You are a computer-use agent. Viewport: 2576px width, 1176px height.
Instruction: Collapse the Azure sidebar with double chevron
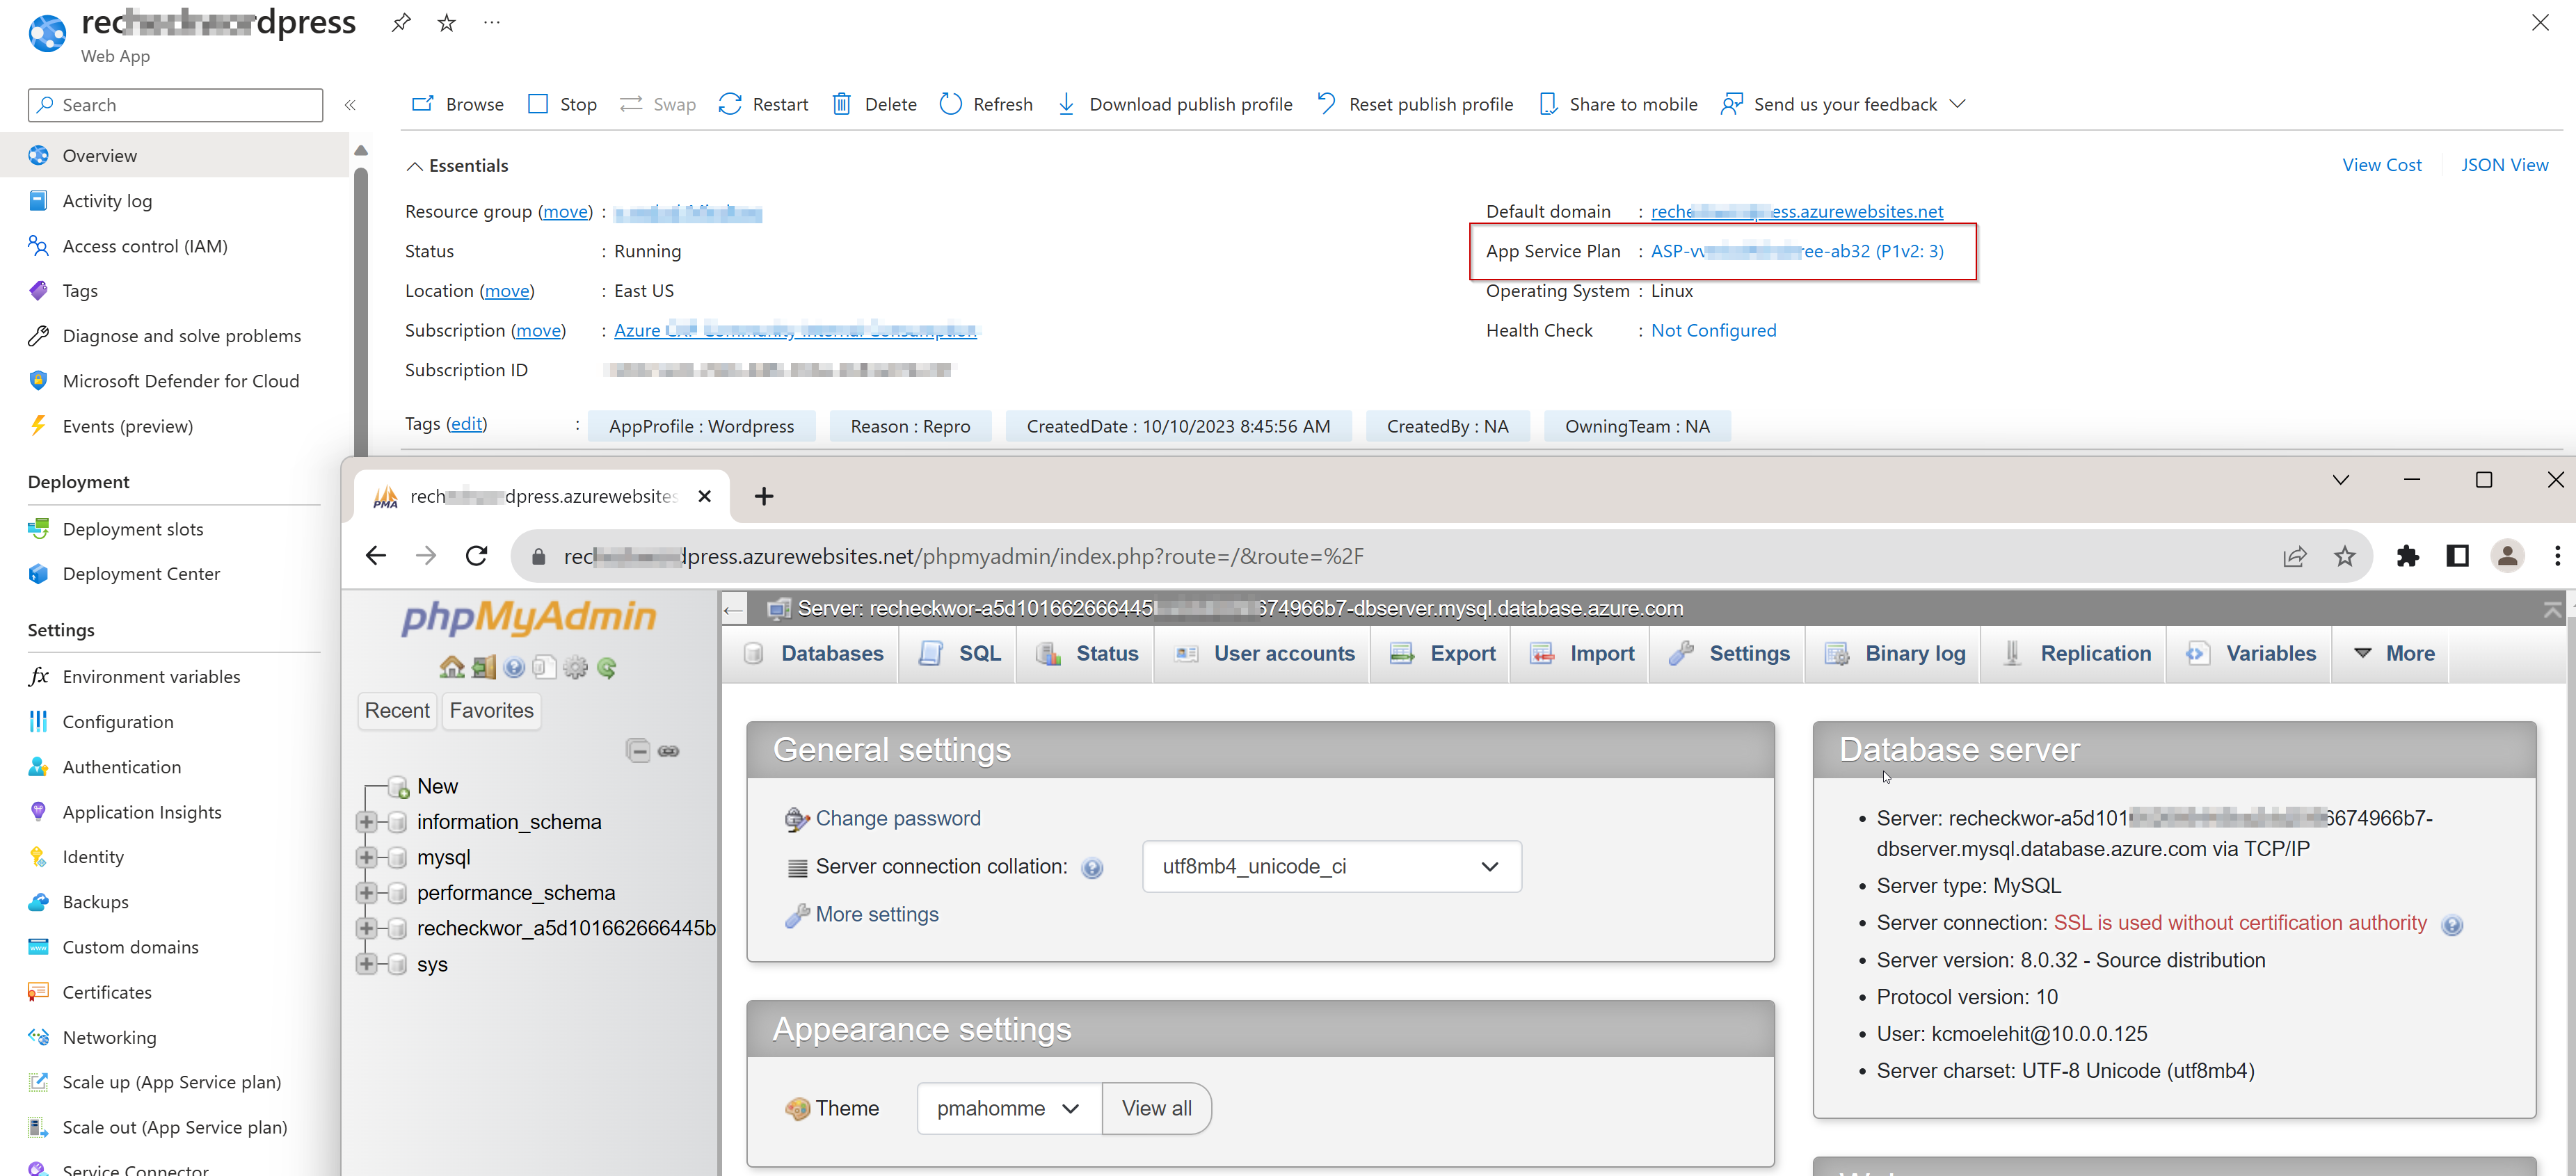[350, 105]
